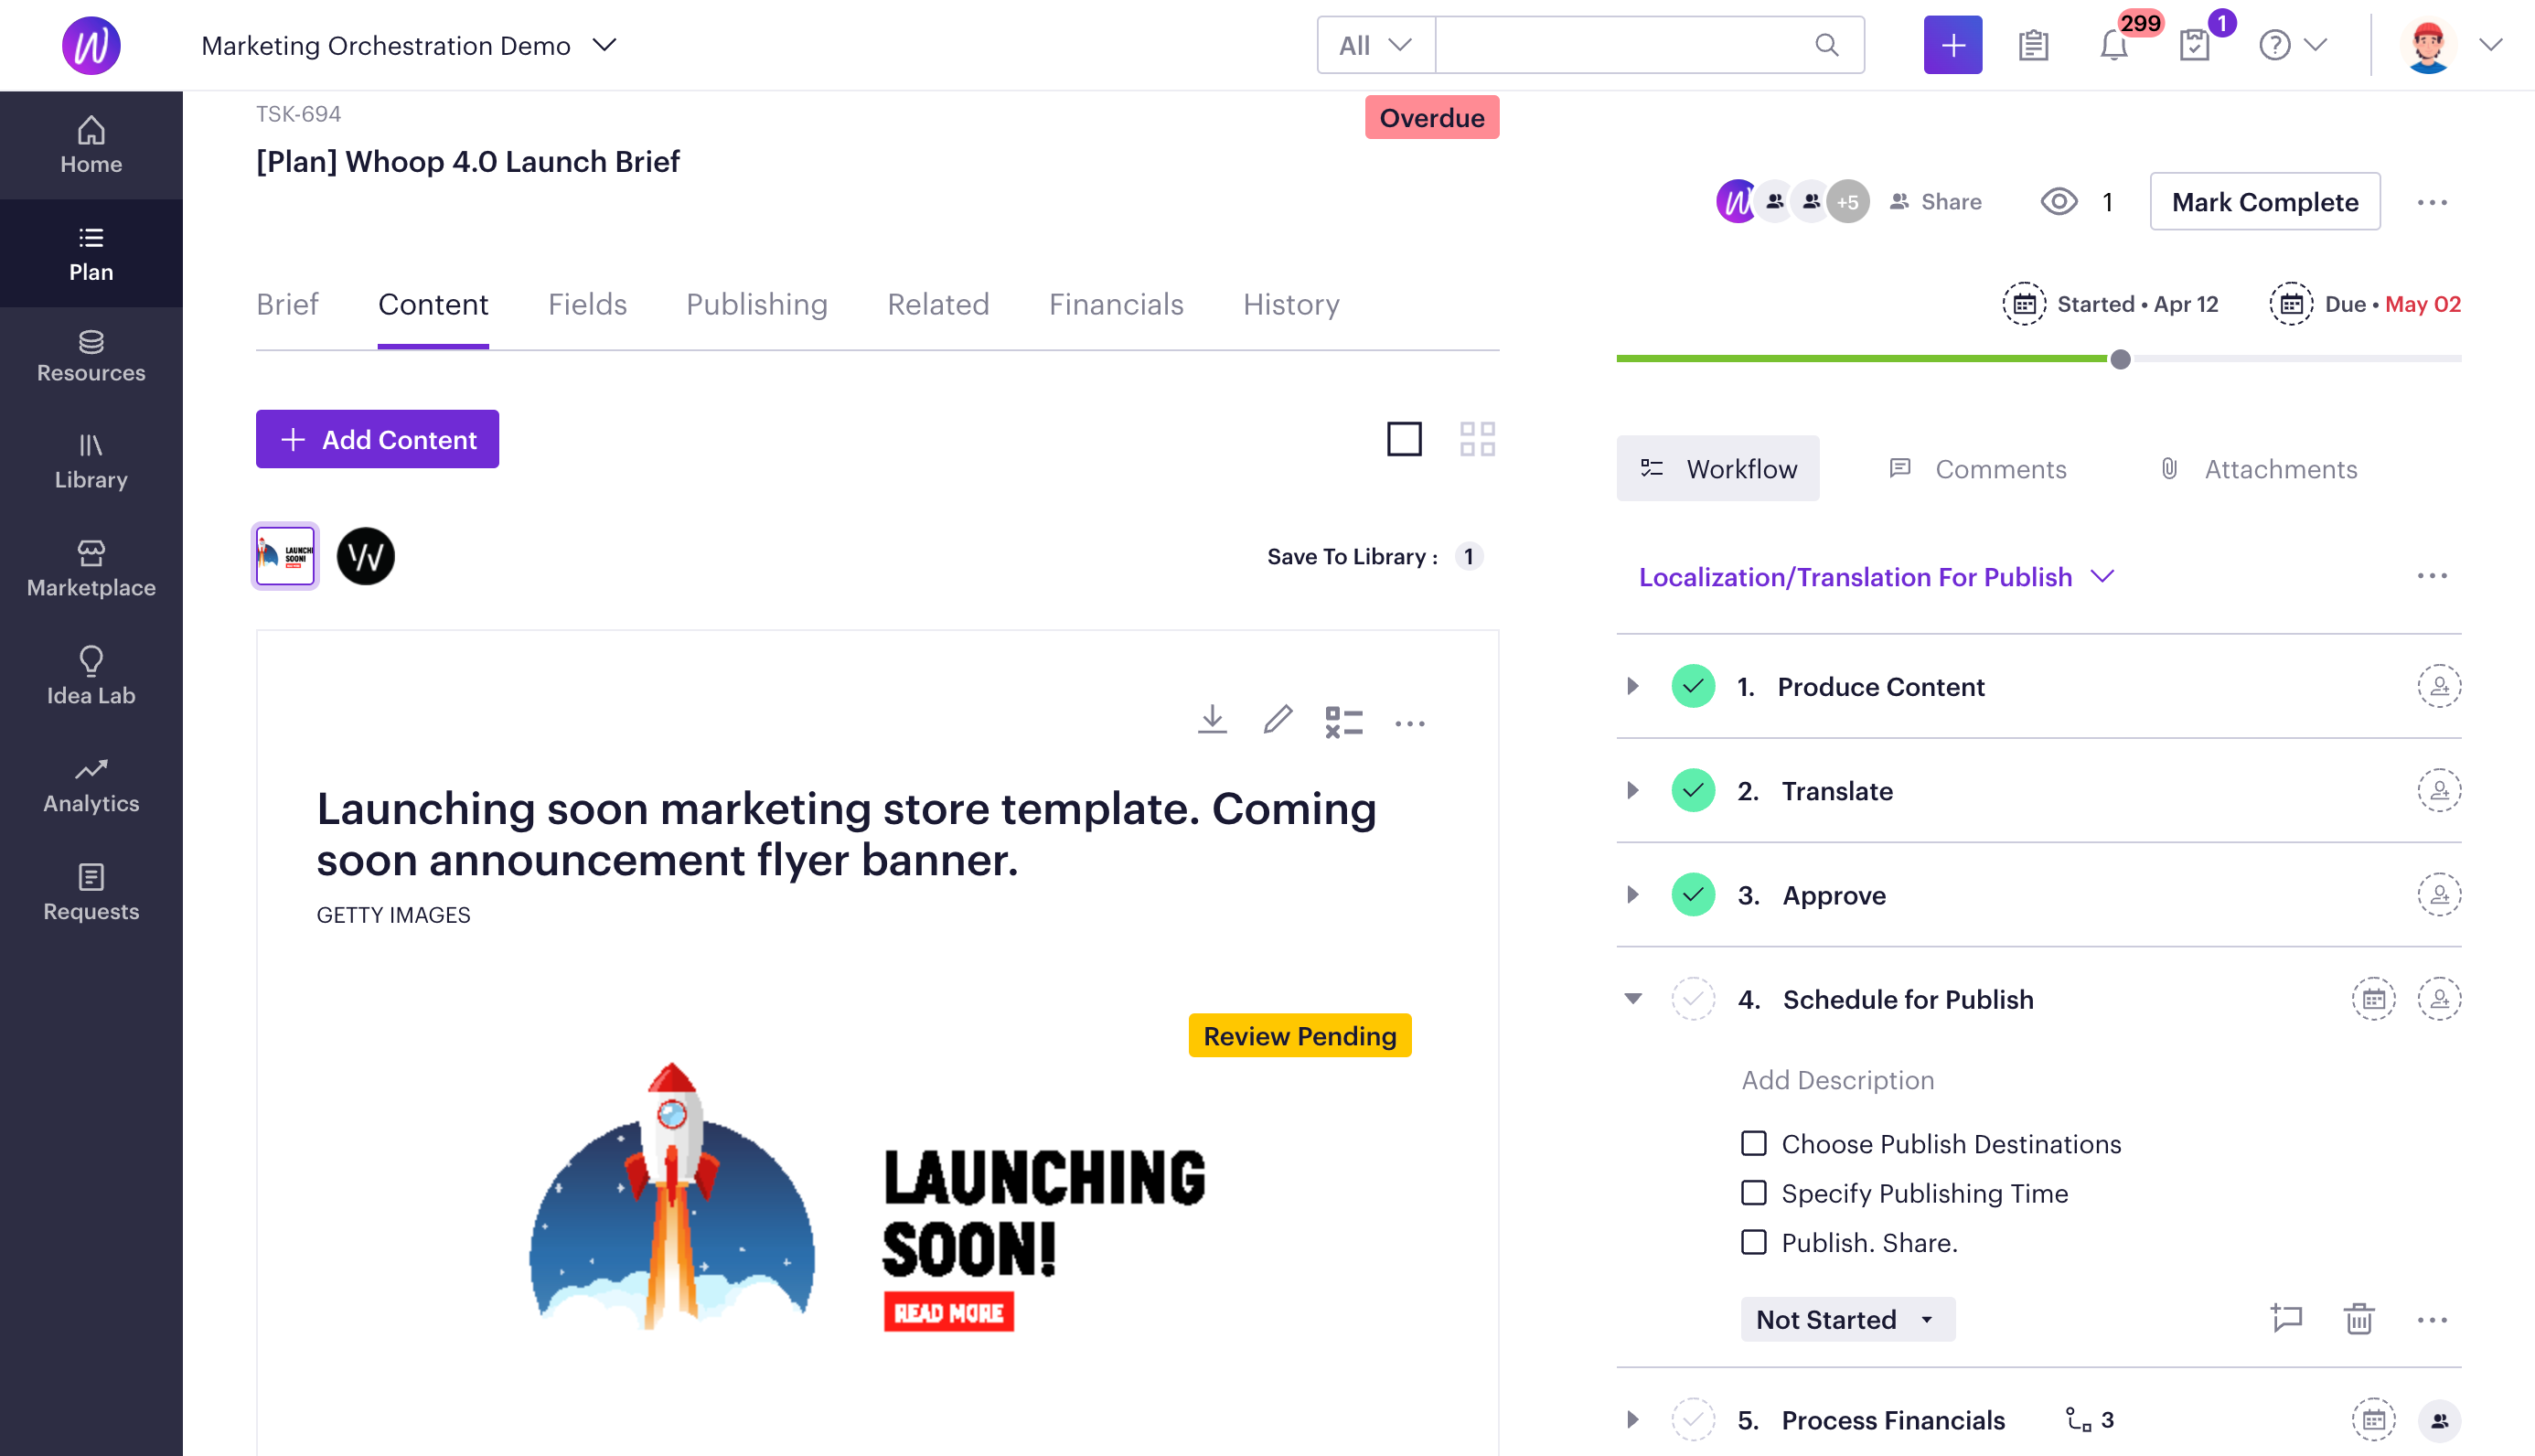Switch to the Publishing tab
The image size is (2535, 1456).
755,304
